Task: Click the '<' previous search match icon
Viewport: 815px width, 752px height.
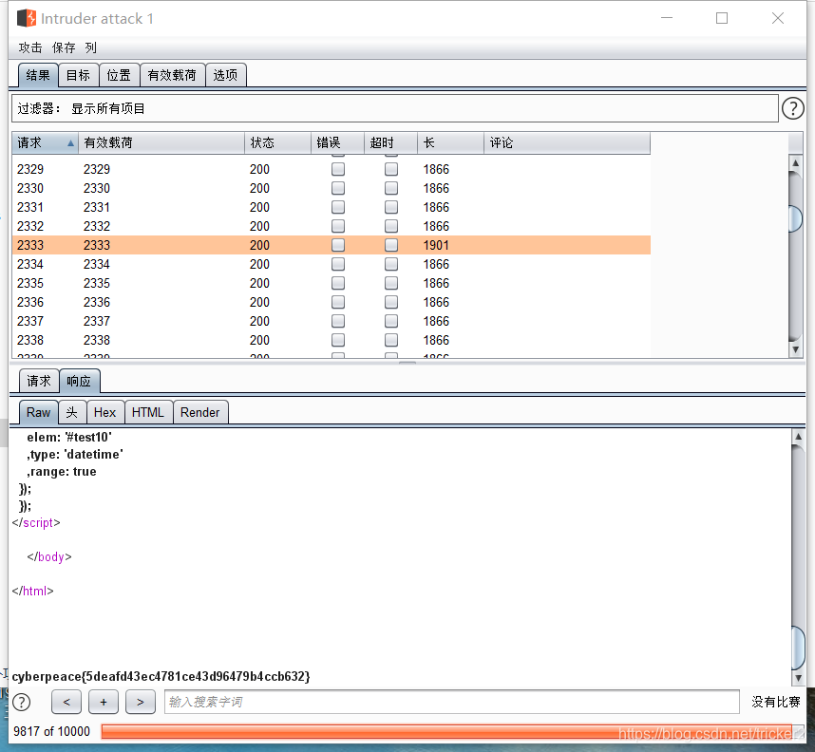Action: point(66,702)
